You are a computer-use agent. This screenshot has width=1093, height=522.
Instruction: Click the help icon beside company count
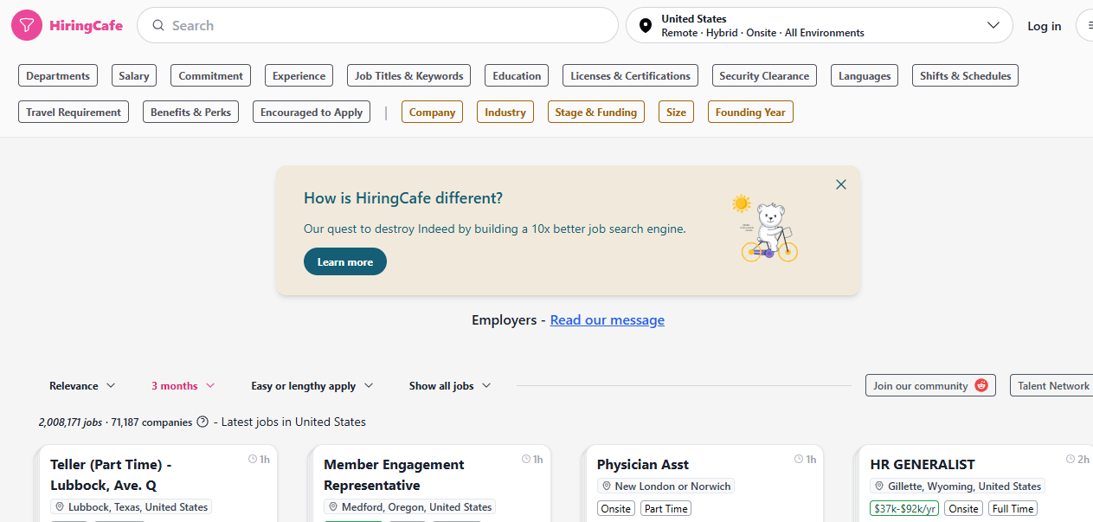[x=203, y=422]
